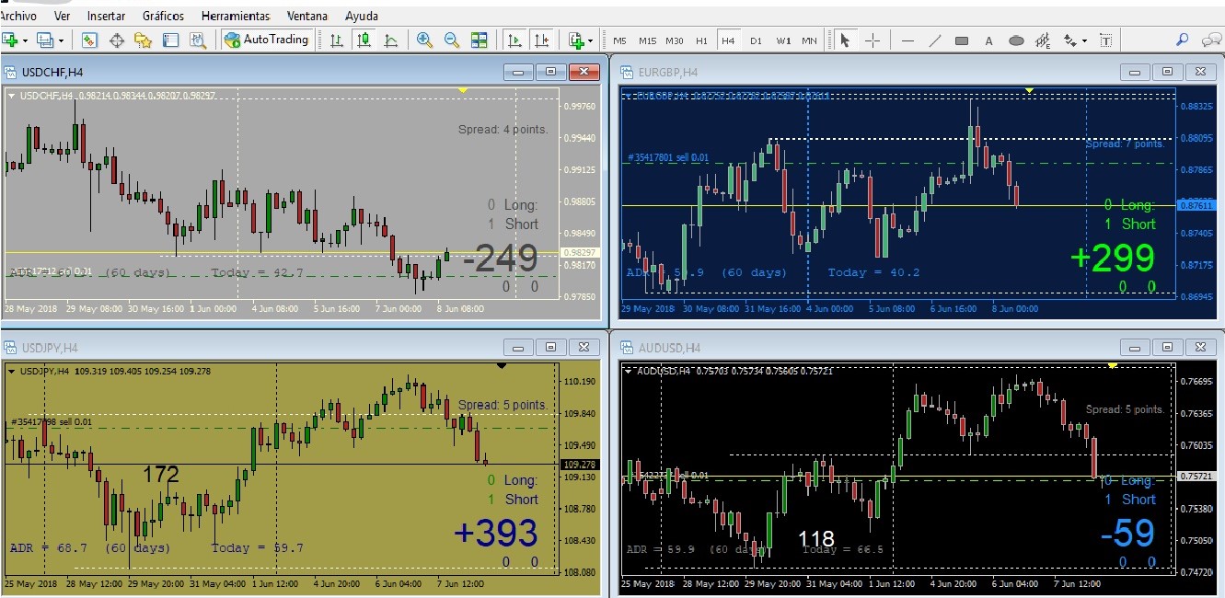Click the +393 profit value in USDJPY chart

click(x=495, y=534)
